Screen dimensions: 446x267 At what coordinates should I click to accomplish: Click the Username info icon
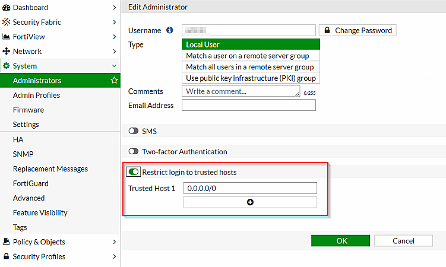(x=169, y=30)
